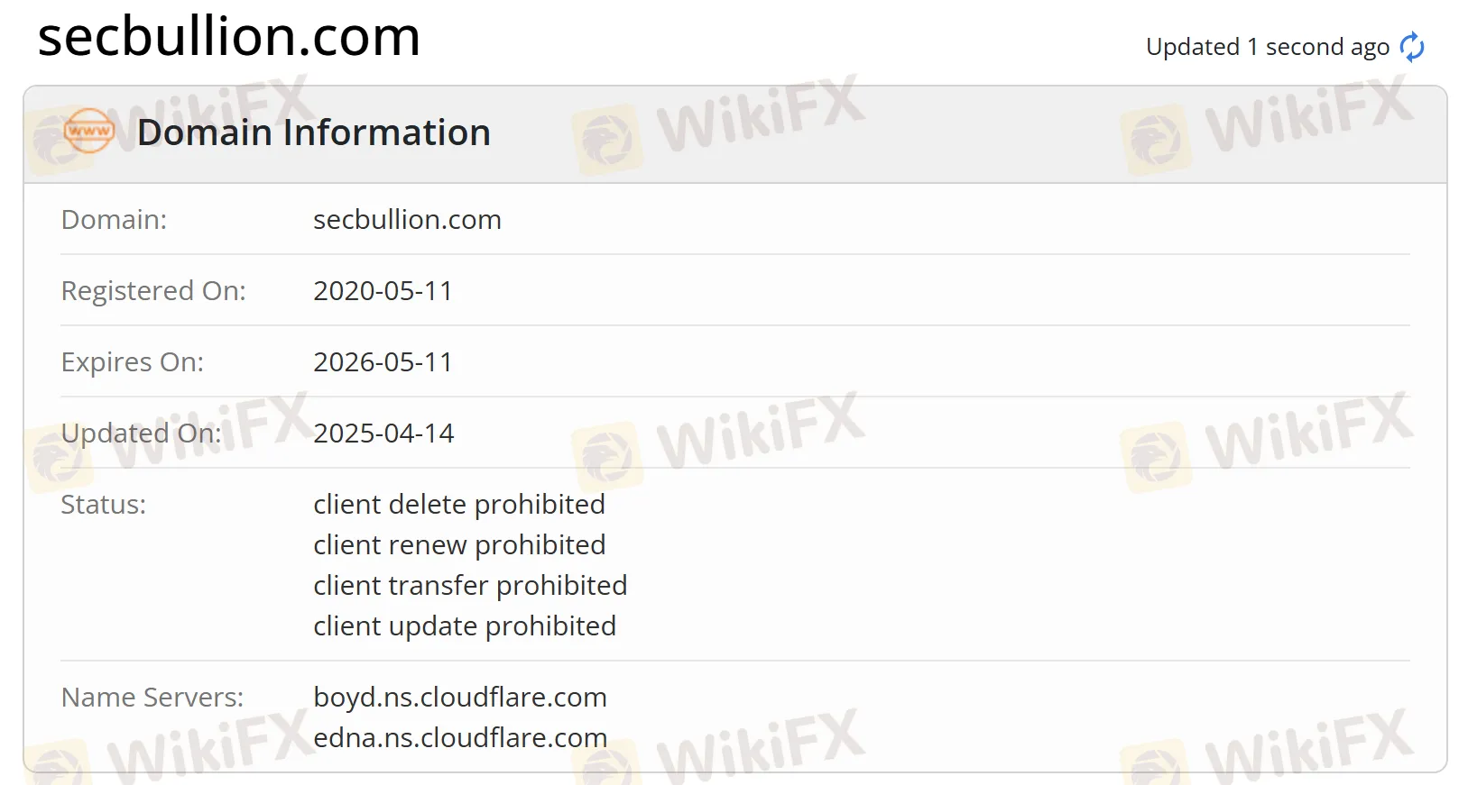Click the Updated On value 2025-04-14
This screenshot has width=1468, height=785.
(x=384, y=433)
